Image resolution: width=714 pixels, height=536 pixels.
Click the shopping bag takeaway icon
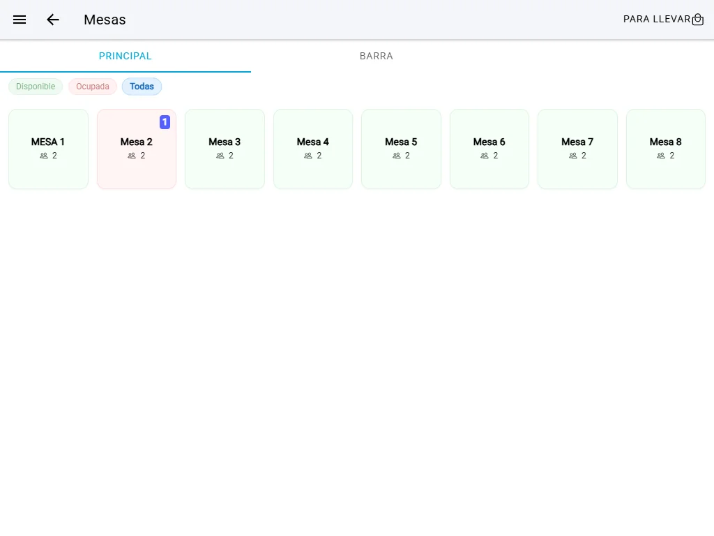coord(697,20)
